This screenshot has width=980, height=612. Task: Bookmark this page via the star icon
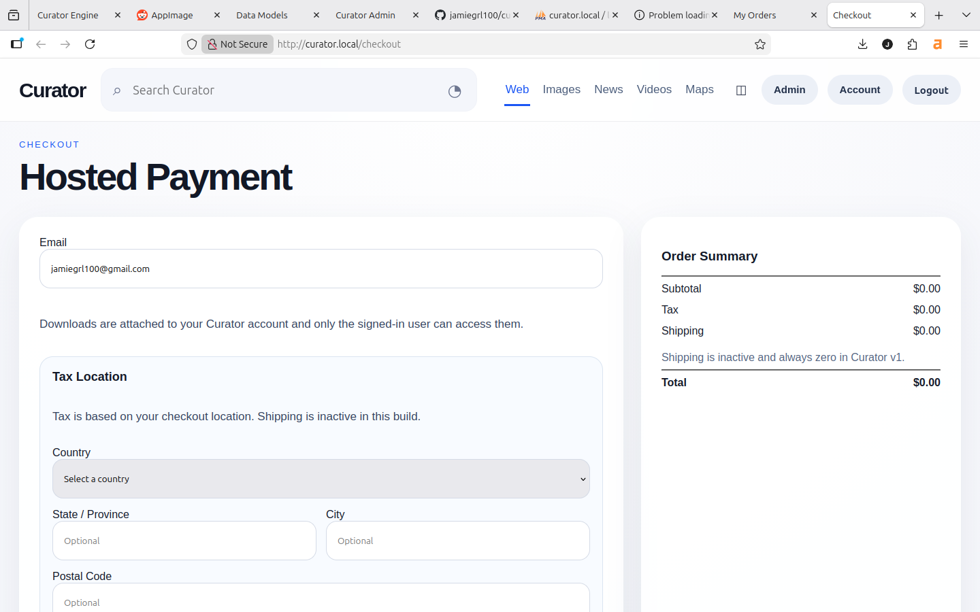[759, 44]
